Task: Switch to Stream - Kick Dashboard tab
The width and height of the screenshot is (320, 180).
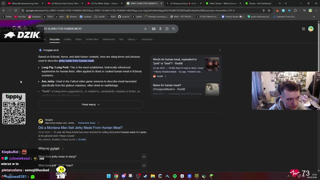Action: coord(262,3)
